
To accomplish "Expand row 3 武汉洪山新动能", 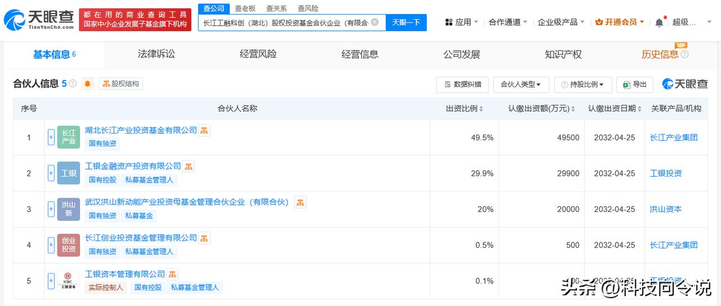I will 51,209.
